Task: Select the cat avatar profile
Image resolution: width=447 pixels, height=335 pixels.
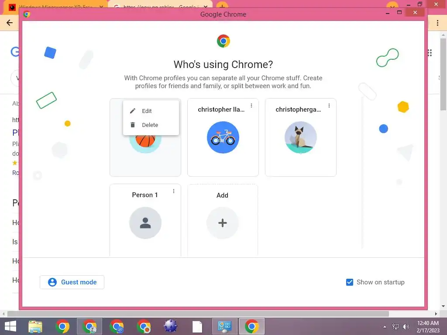Action: tap(300, 137)
